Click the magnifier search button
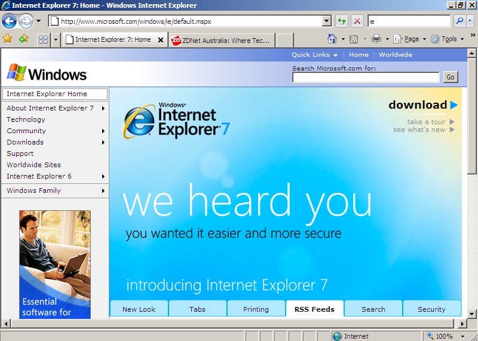The image size is (478, 341). 459,21
